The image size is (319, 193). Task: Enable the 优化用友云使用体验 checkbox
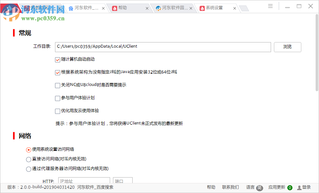click(x=57, y=111)
